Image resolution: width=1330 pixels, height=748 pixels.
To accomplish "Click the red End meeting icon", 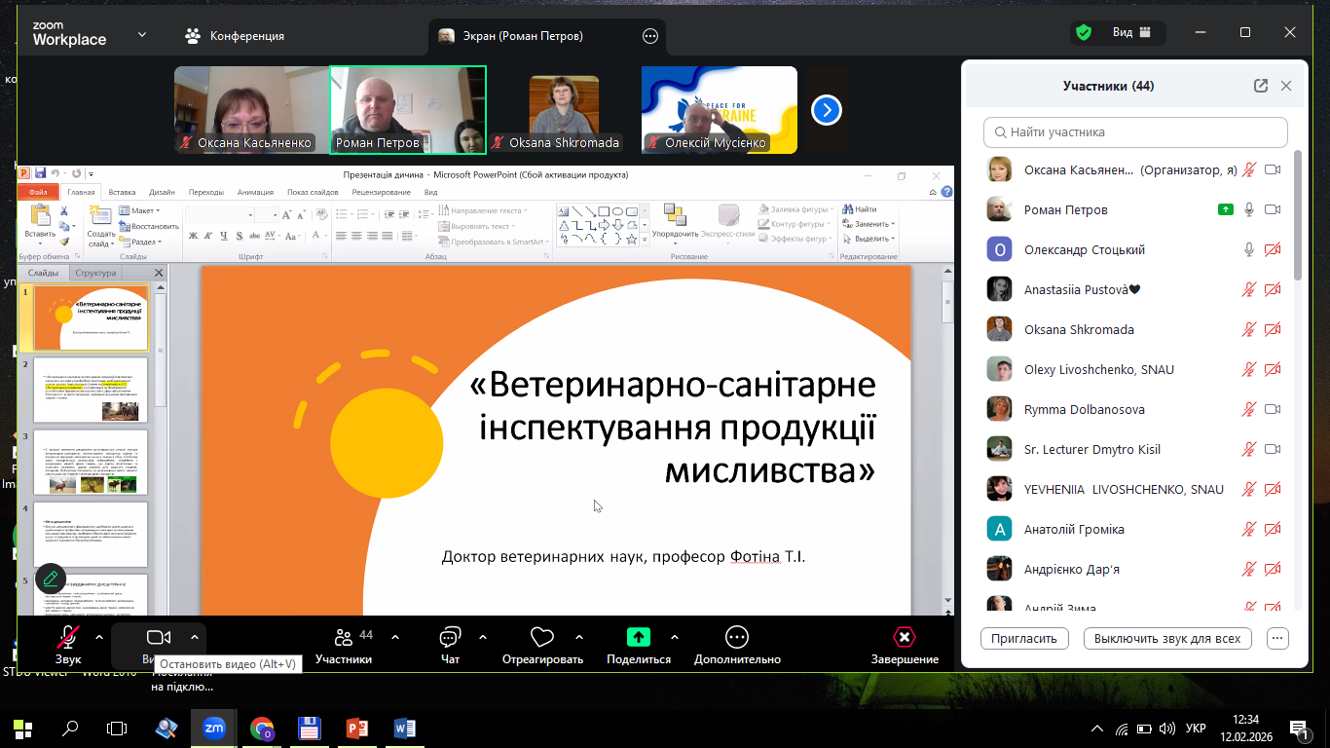I will [x=905, y=637].
